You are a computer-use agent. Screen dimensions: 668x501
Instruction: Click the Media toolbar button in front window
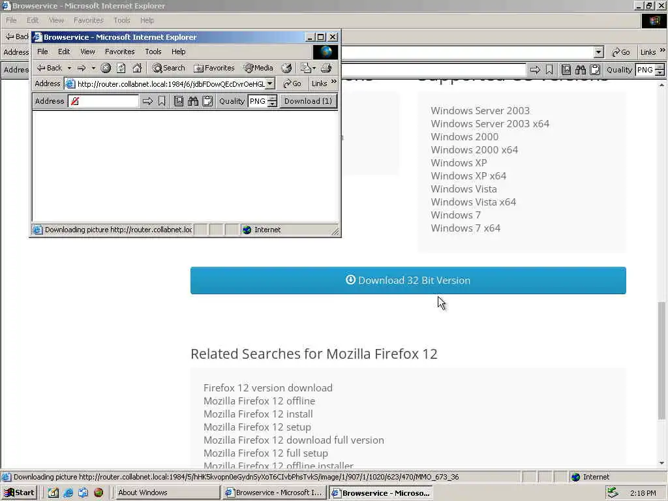(258, 68)
